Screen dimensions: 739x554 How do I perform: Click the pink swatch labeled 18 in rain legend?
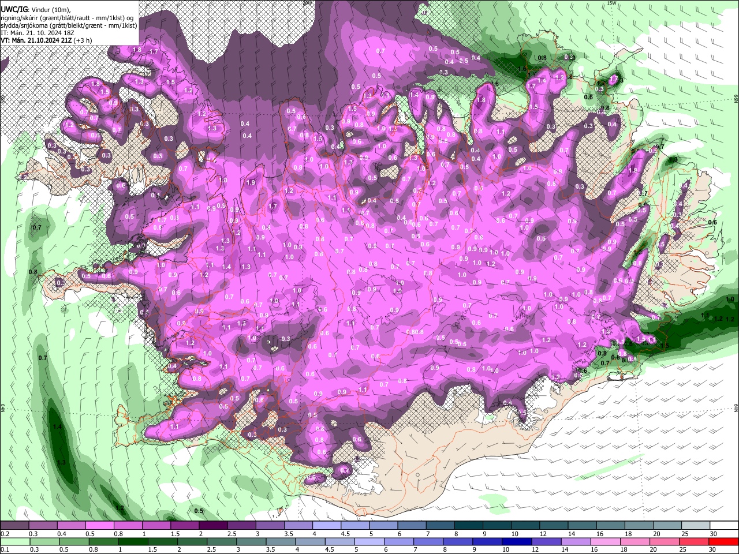pos(636,541)
